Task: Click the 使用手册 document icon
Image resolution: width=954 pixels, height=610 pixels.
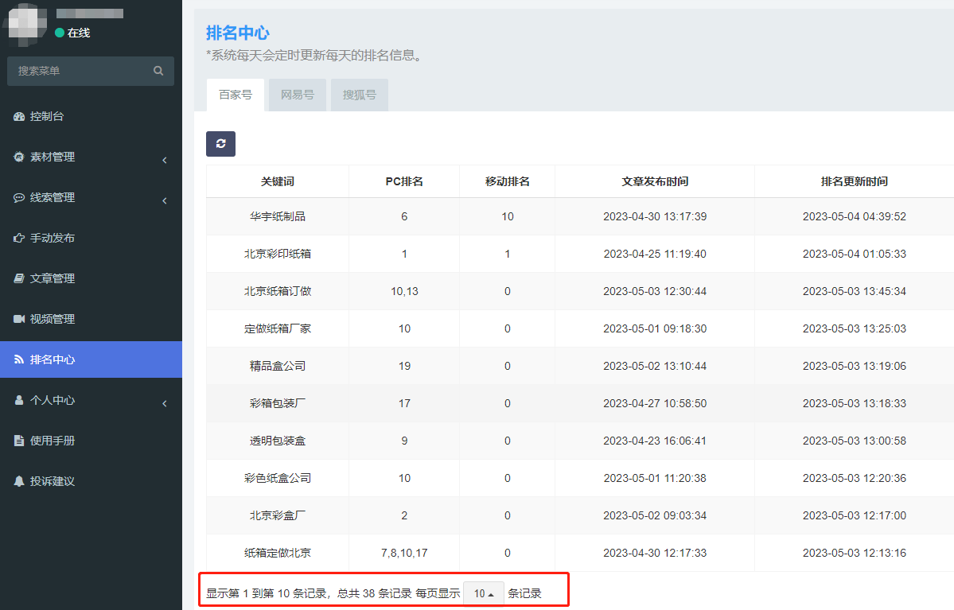Action: pyautogui.click(x=19, y=441)
